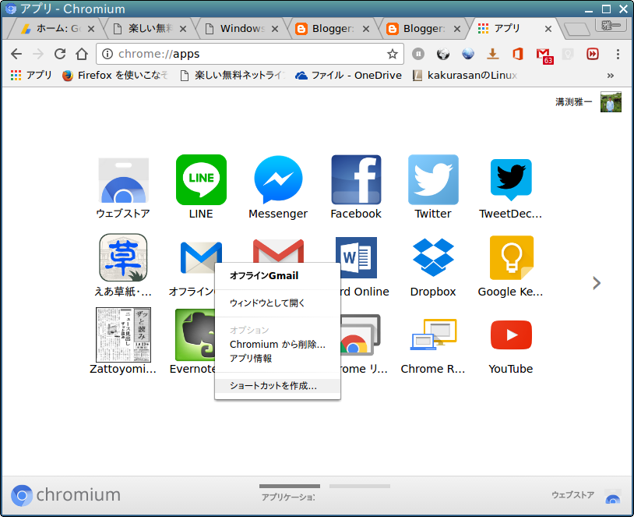Open a new tab

(x=576, y=29)
